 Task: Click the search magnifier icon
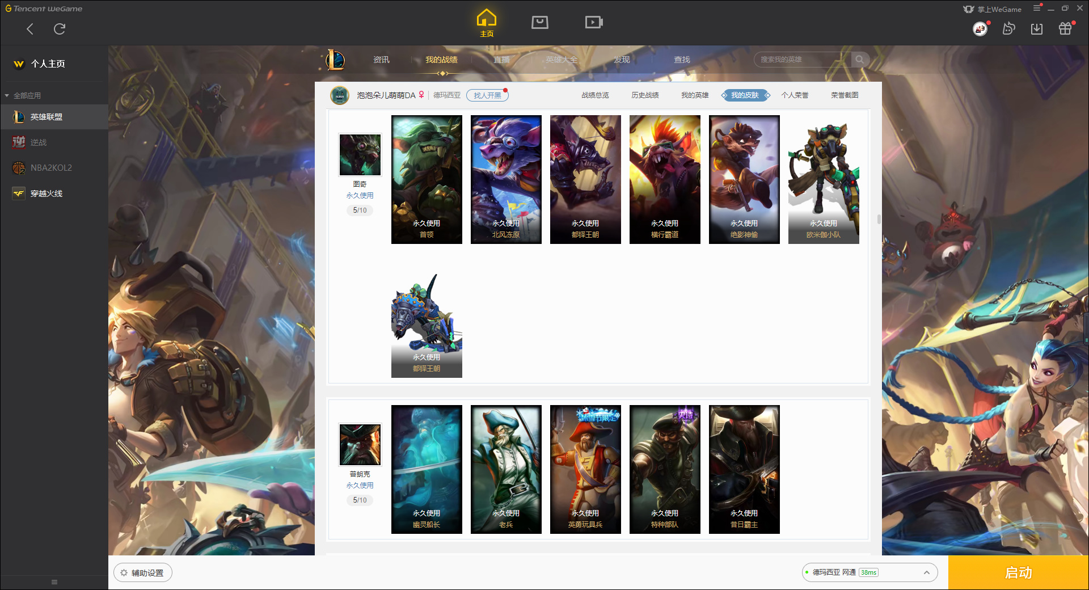(x=860, y=60)
